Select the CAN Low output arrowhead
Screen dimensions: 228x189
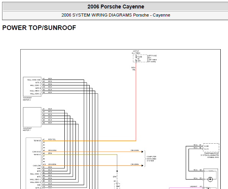tap(142, 166)
